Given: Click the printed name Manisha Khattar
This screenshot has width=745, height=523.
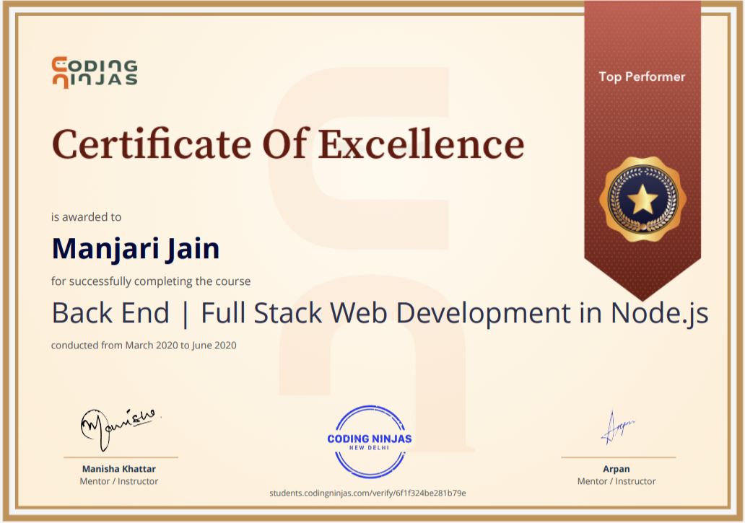Looking at the screenshot, I should [118, 469].
